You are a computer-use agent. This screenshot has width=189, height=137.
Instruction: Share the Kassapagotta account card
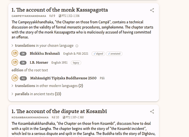click(x=152, y=10)
